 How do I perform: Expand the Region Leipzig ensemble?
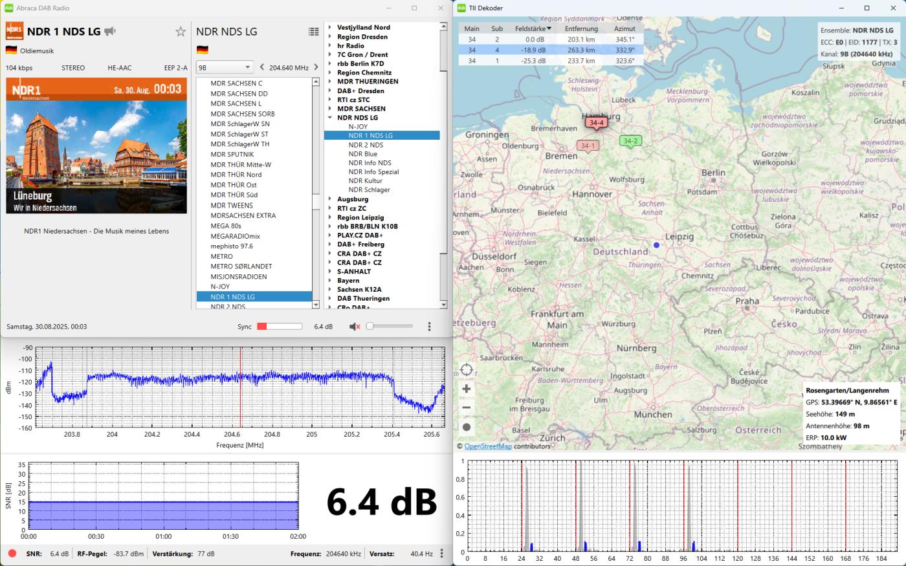[330, 217]
